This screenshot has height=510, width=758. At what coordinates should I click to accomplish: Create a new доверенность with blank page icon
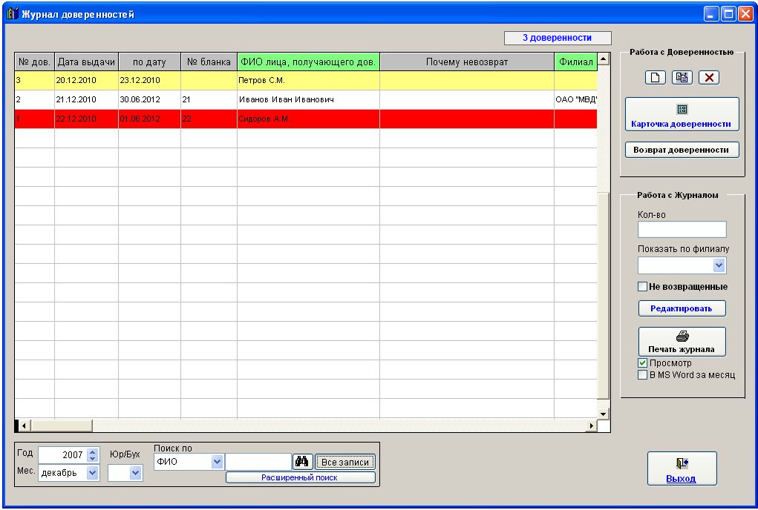(655, 78)
